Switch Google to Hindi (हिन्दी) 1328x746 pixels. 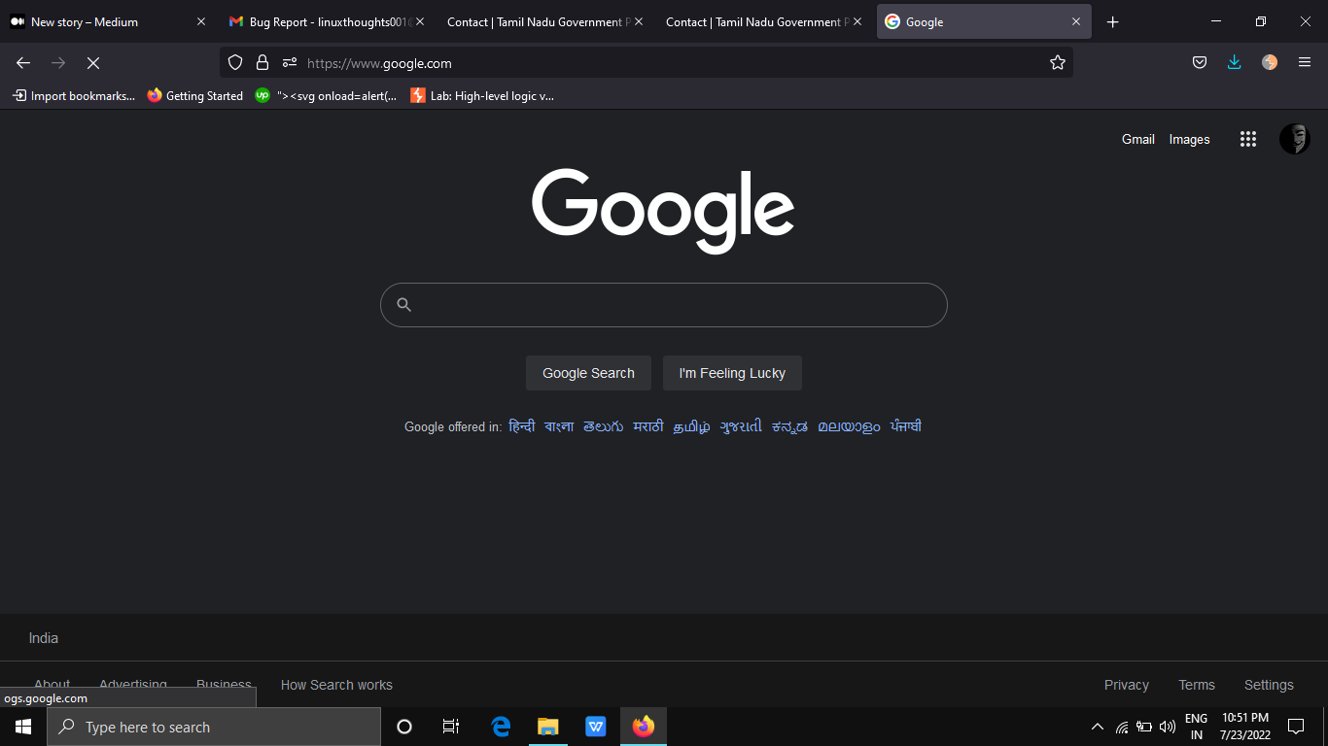(x=522, y=426)
